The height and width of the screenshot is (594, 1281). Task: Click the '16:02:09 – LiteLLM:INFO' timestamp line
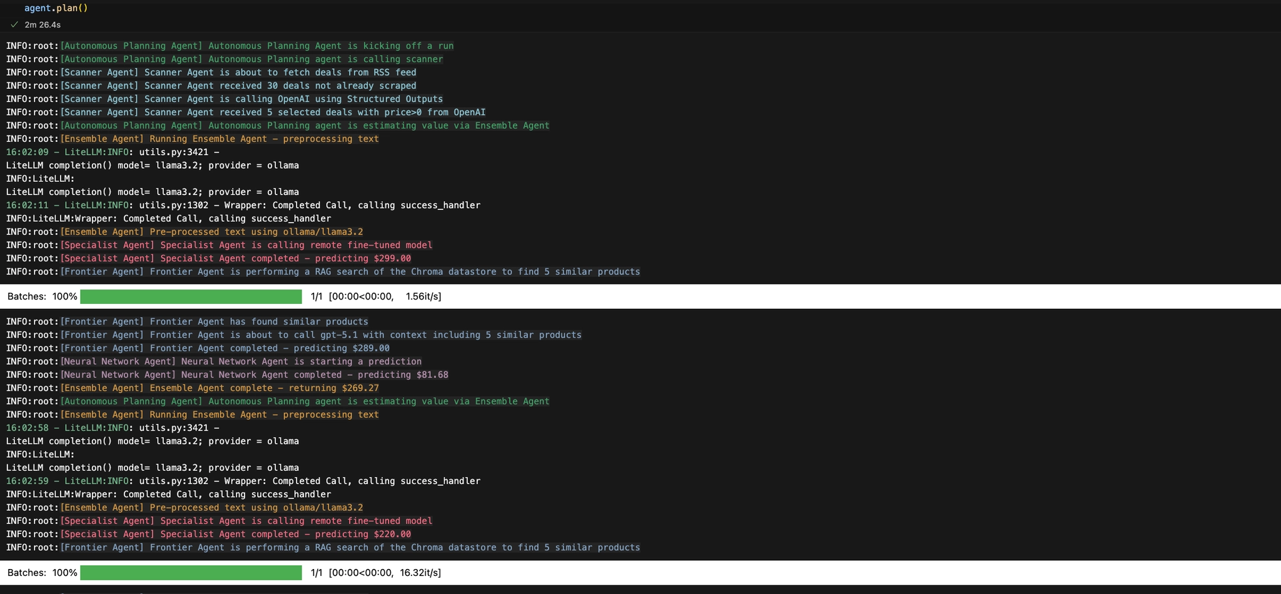tap(113, 152)
